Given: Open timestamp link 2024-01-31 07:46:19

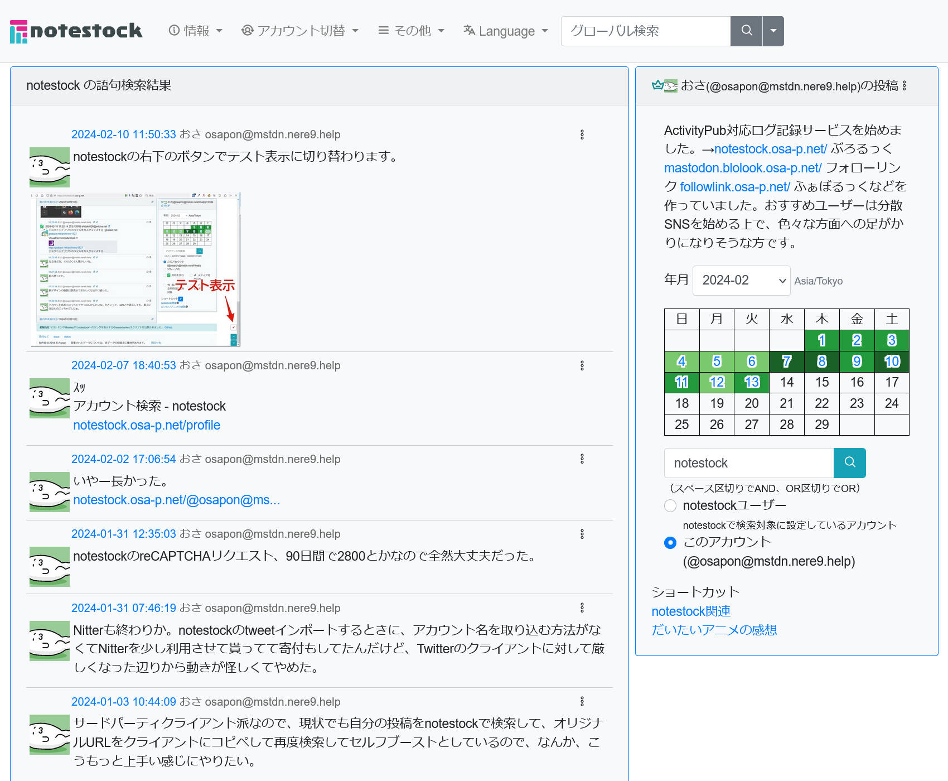Looking at the screenshot, I should point(124,608).
